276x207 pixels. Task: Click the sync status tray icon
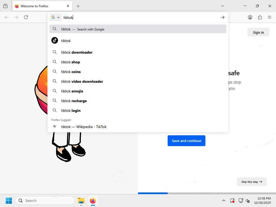pyautogui.click(x=232, y=201)
